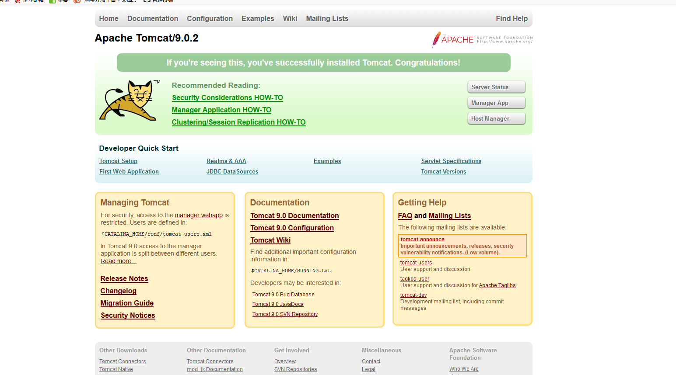Open Tomcat 9.0 Documentation link
Screen dimensions: 676x375
click(294, 216)
